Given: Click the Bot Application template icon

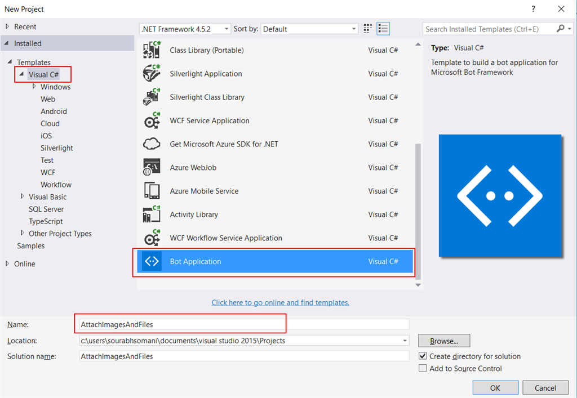Looking at the screenshot, I should pos(152,261).
